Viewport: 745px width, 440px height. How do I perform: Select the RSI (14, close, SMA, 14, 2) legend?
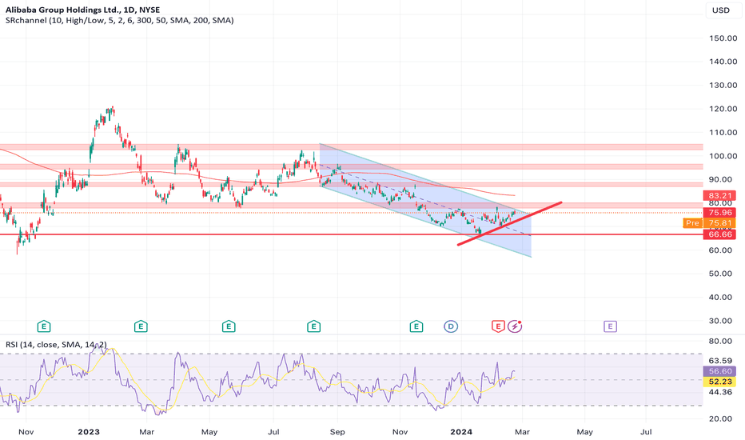click(56, 344)
